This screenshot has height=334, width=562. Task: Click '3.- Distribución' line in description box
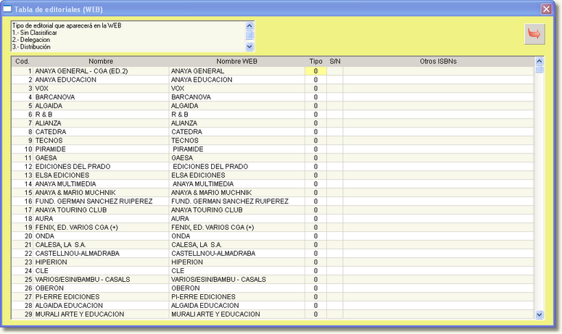tap(31, 47)
